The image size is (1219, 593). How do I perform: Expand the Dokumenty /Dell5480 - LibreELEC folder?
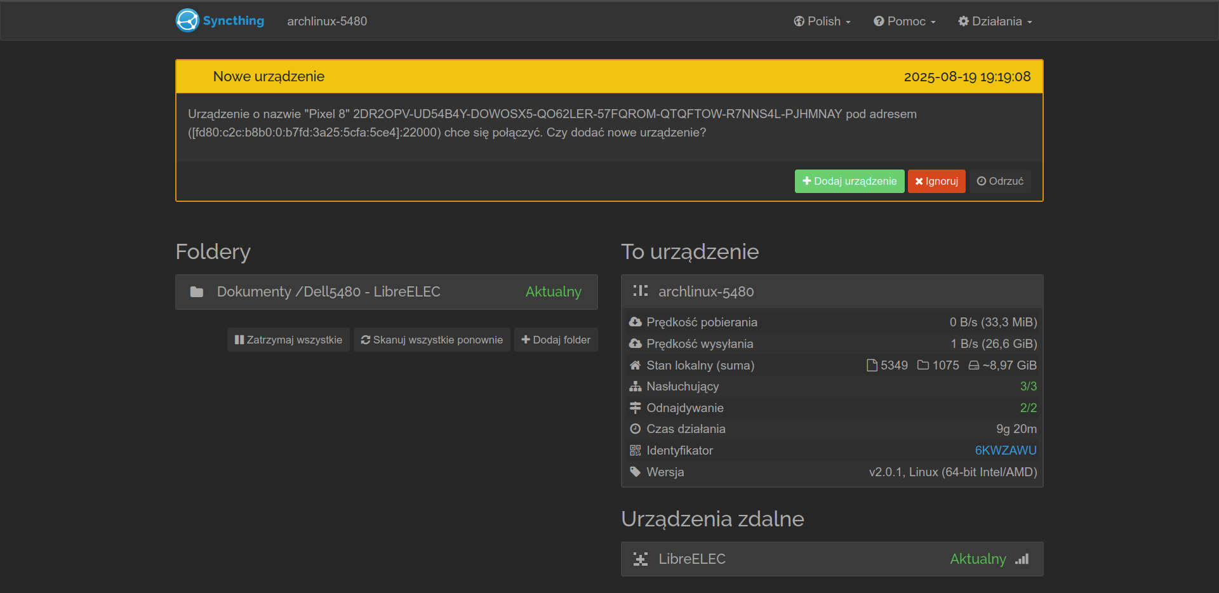386,292
